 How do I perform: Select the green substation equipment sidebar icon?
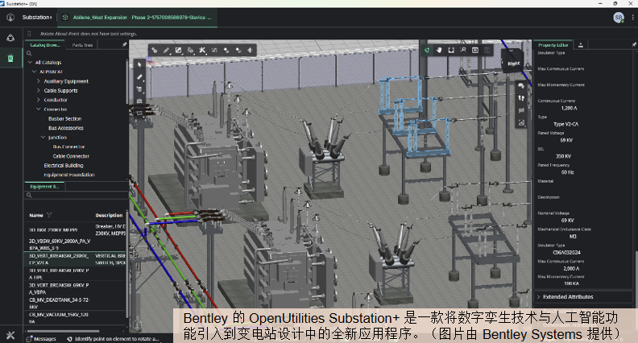click(10, 59)
